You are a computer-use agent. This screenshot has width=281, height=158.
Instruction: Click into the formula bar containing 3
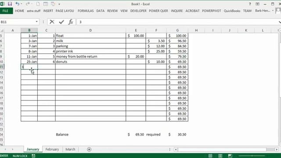click(177, 22)
